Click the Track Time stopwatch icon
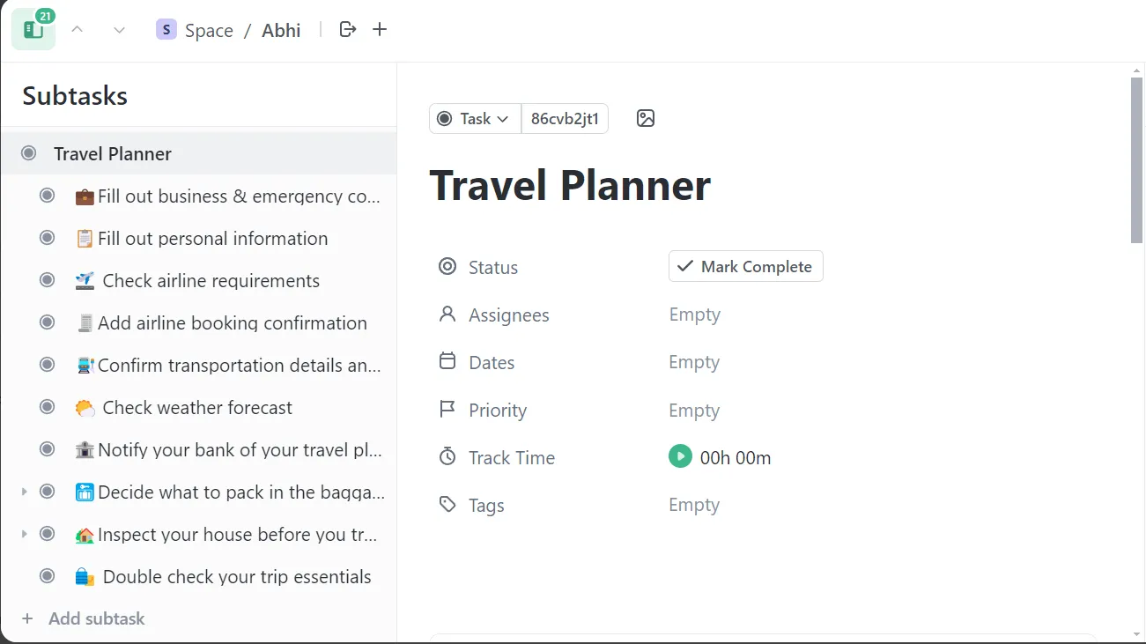This screenshot has width=1146, height=644. pyautogui.click(x=447, y=456)
